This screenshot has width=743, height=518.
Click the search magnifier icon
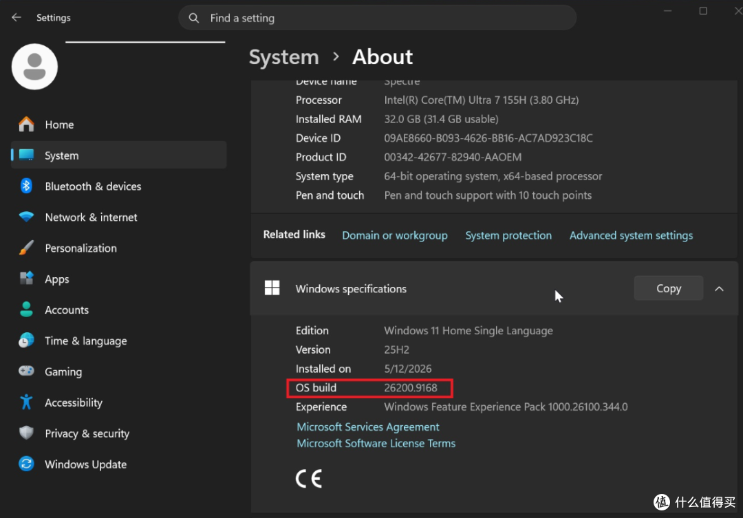click(x=194, y=18)
